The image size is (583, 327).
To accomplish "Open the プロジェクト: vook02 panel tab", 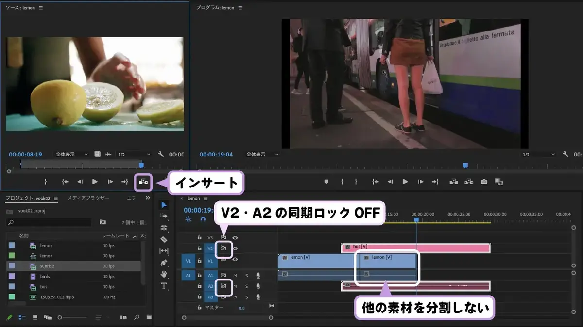I will (x=28, y=198).
